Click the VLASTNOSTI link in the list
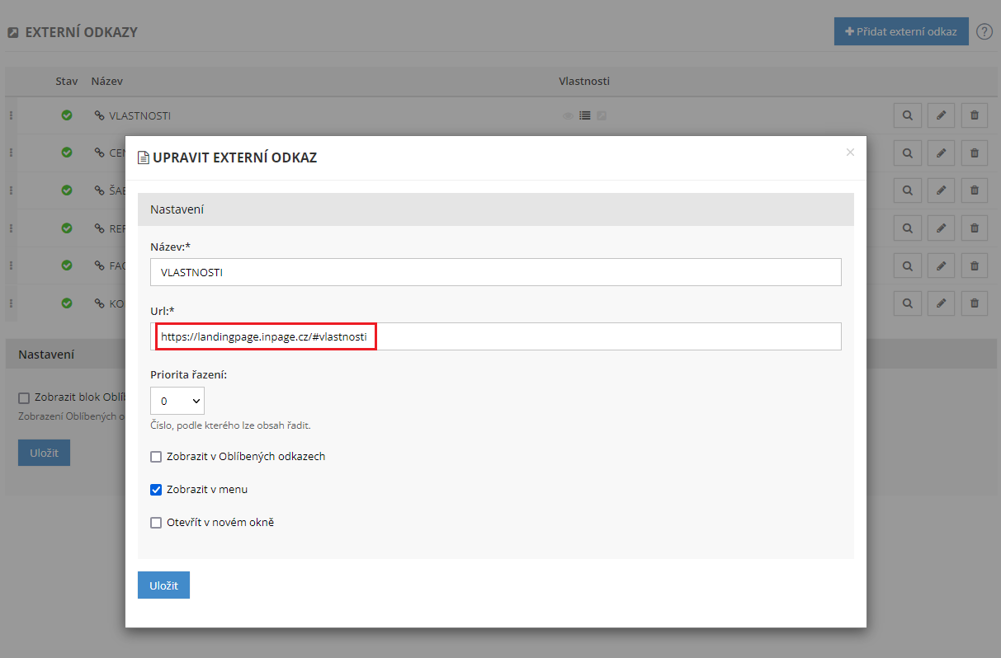1001x658 pixels. point(139,116)
